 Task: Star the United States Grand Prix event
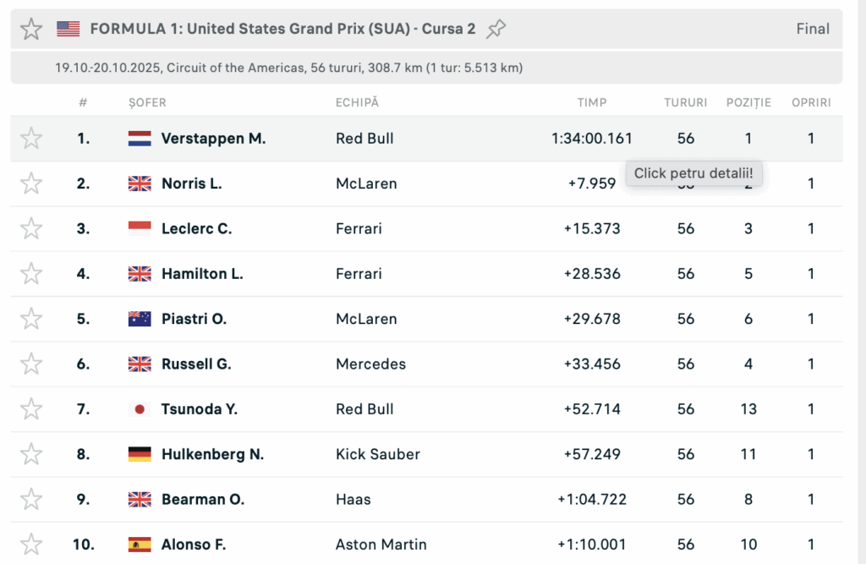point(31,29)
